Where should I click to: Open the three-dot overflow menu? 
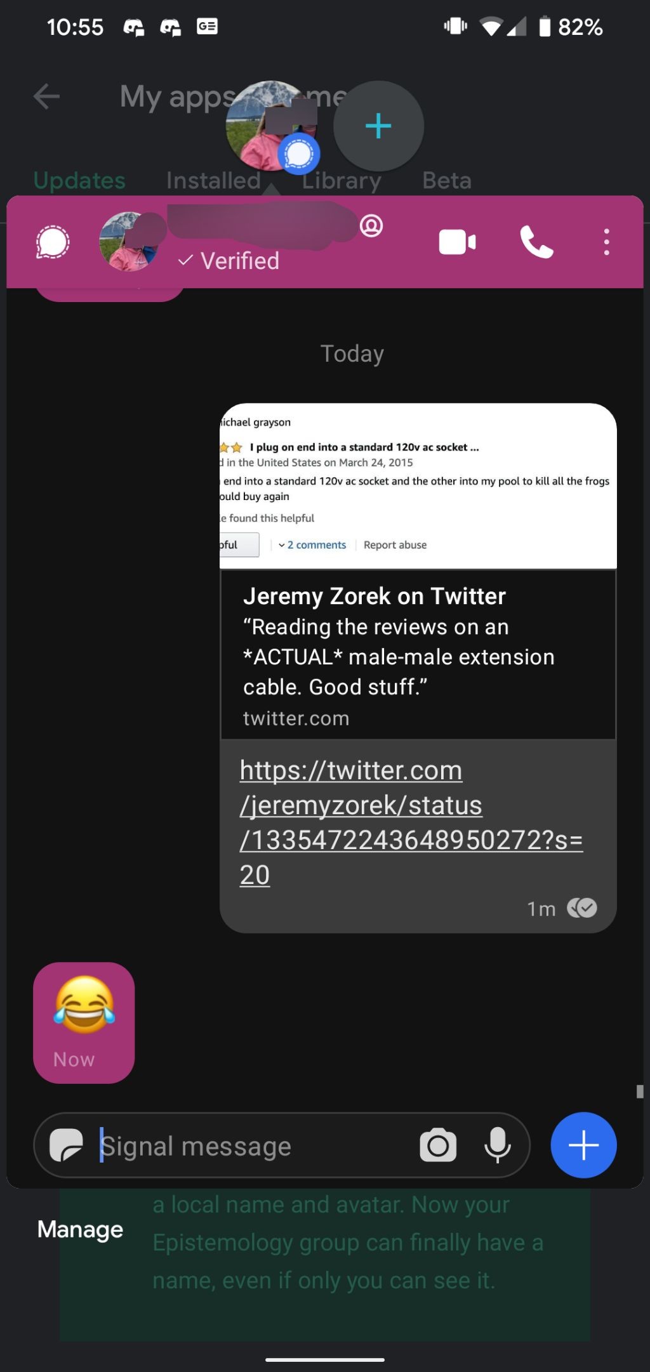coord(606,242)
